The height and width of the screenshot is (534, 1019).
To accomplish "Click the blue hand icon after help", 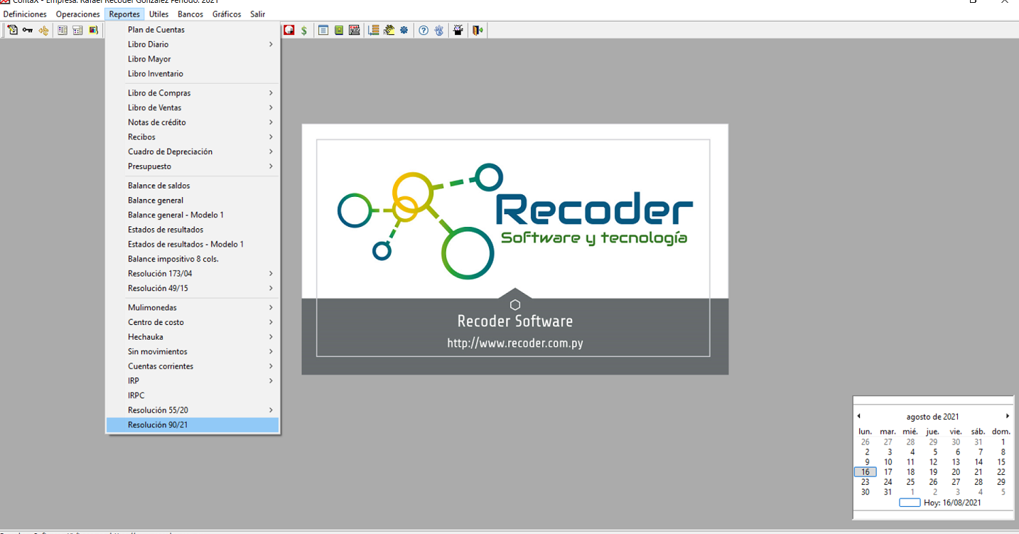I will [x=439, y=31].
